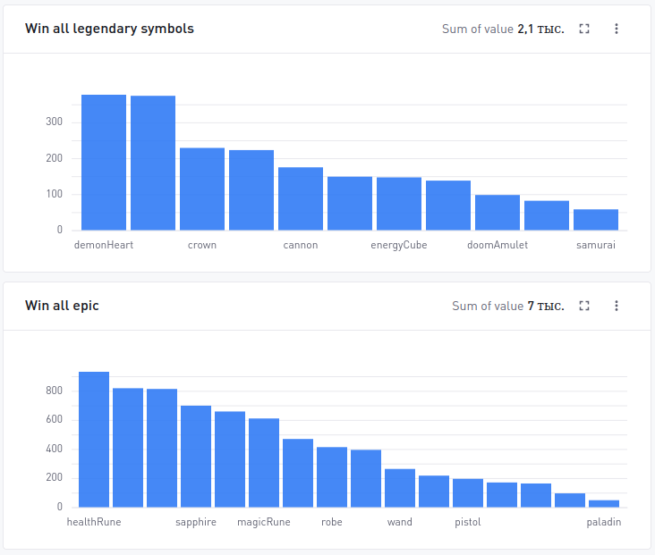Select the sapphire bar in epic chart

196,457
